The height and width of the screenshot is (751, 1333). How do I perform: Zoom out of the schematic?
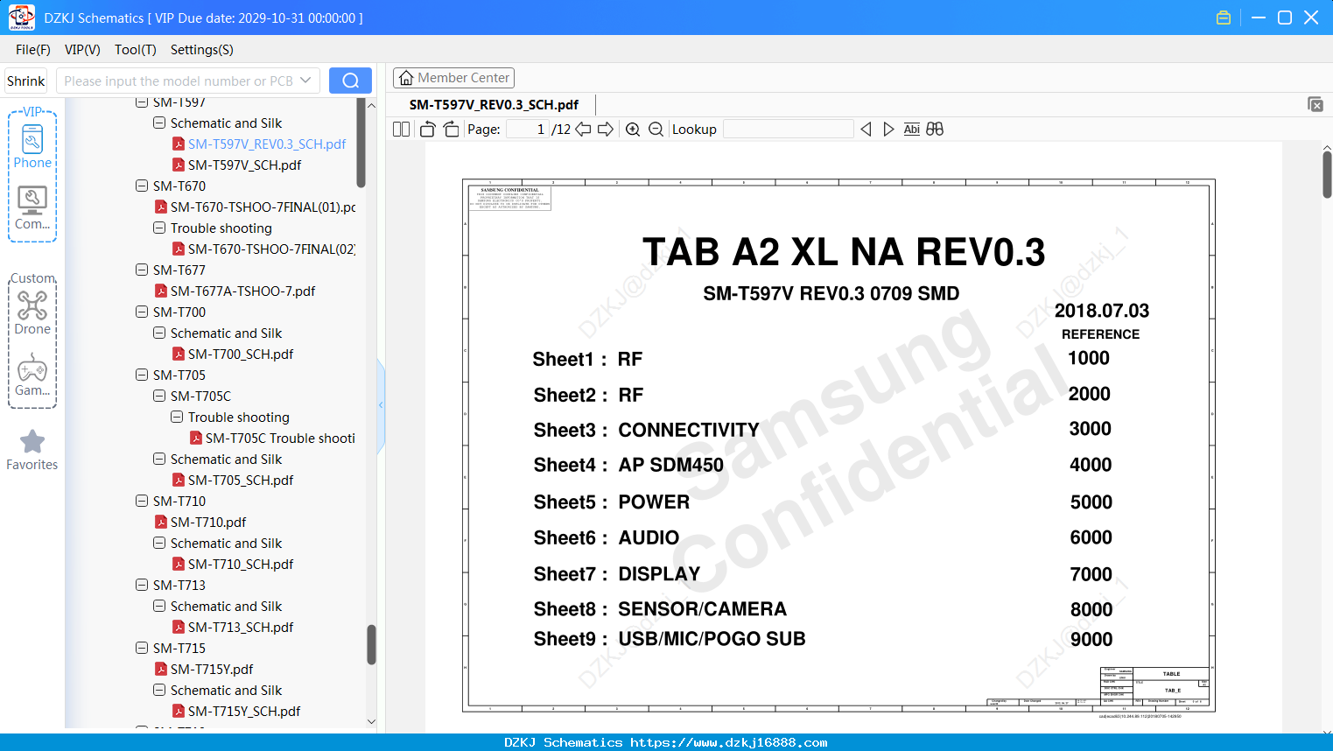[656, 130]
